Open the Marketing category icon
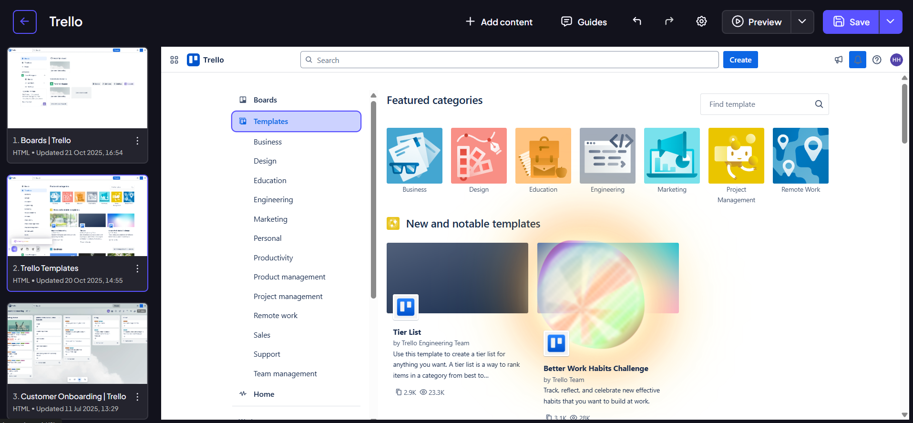 point(672,155)
